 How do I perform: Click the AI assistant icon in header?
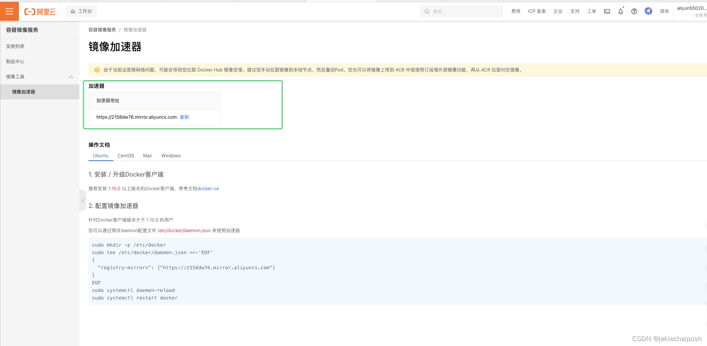(648, 11)
